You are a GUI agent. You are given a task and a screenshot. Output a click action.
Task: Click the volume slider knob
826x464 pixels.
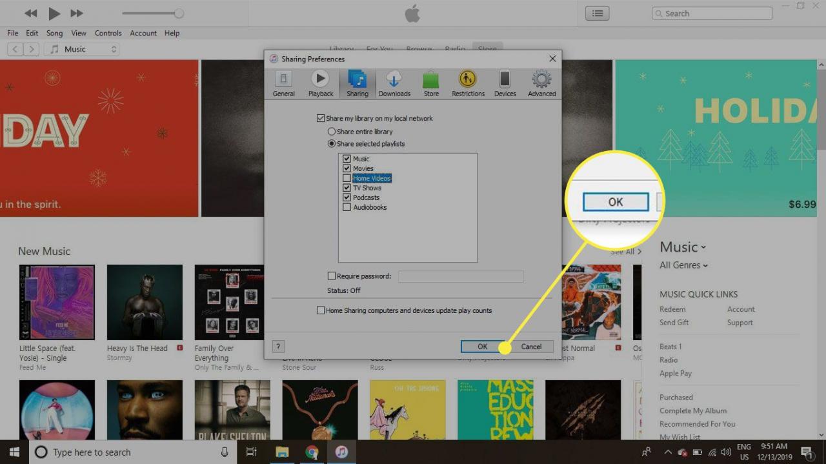pos(179,14)
